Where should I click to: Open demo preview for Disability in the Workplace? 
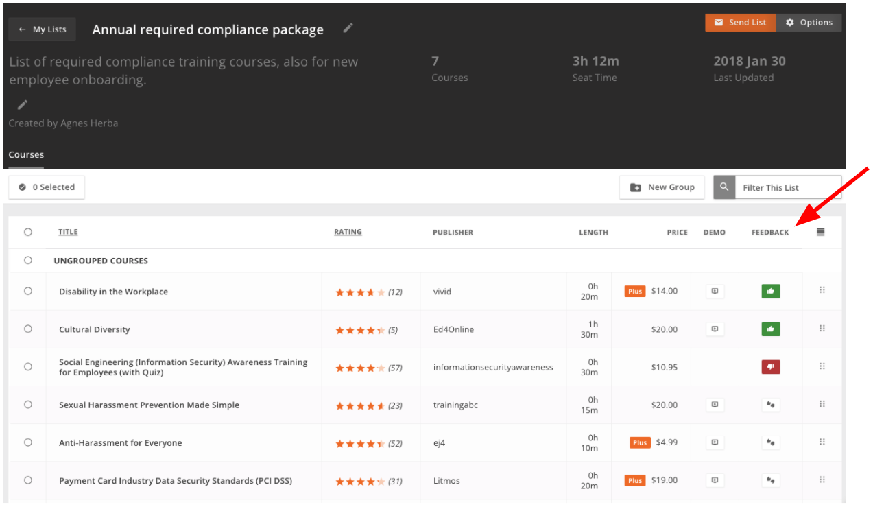coord(715,292)
